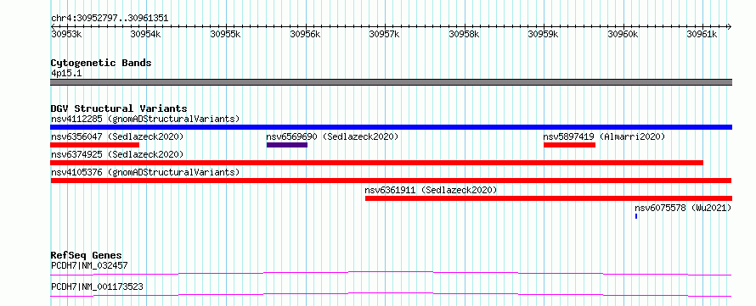The width and height of the screenshot is (756, 306).
Task: Open the nsv6569690 (Sedlazeck2020) label
Action: click(x=333, y=136)
